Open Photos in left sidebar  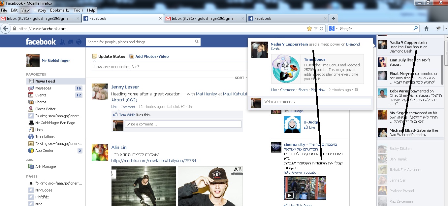coord(41,102)
